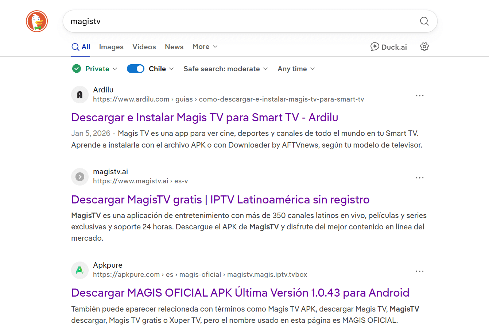Click the ardilu.com URL breadcrumb

pyautogui.click(x=228, y=99)
